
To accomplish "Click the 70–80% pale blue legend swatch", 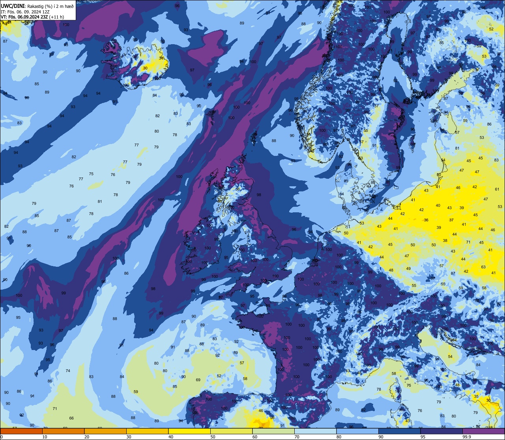I will pos(315,431).
